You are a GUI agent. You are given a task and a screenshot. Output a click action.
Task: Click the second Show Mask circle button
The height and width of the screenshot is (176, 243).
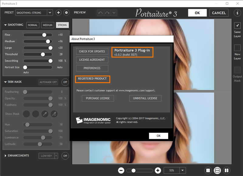point(36,114)
